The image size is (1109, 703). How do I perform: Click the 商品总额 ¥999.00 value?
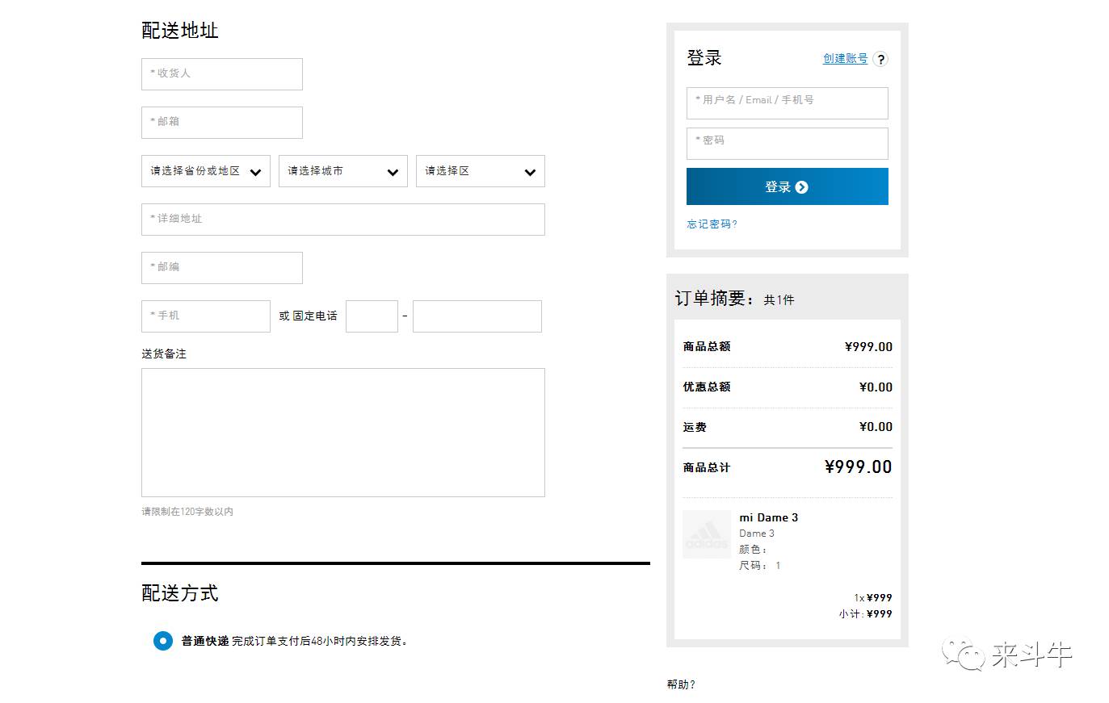click(x=868, y=347)
